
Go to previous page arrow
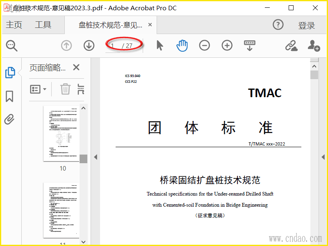pos(66,46)
